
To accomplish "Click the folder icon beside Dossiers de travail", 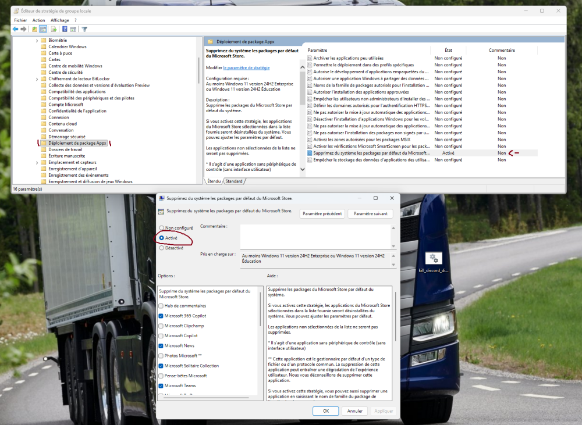I will pos(44,149).
